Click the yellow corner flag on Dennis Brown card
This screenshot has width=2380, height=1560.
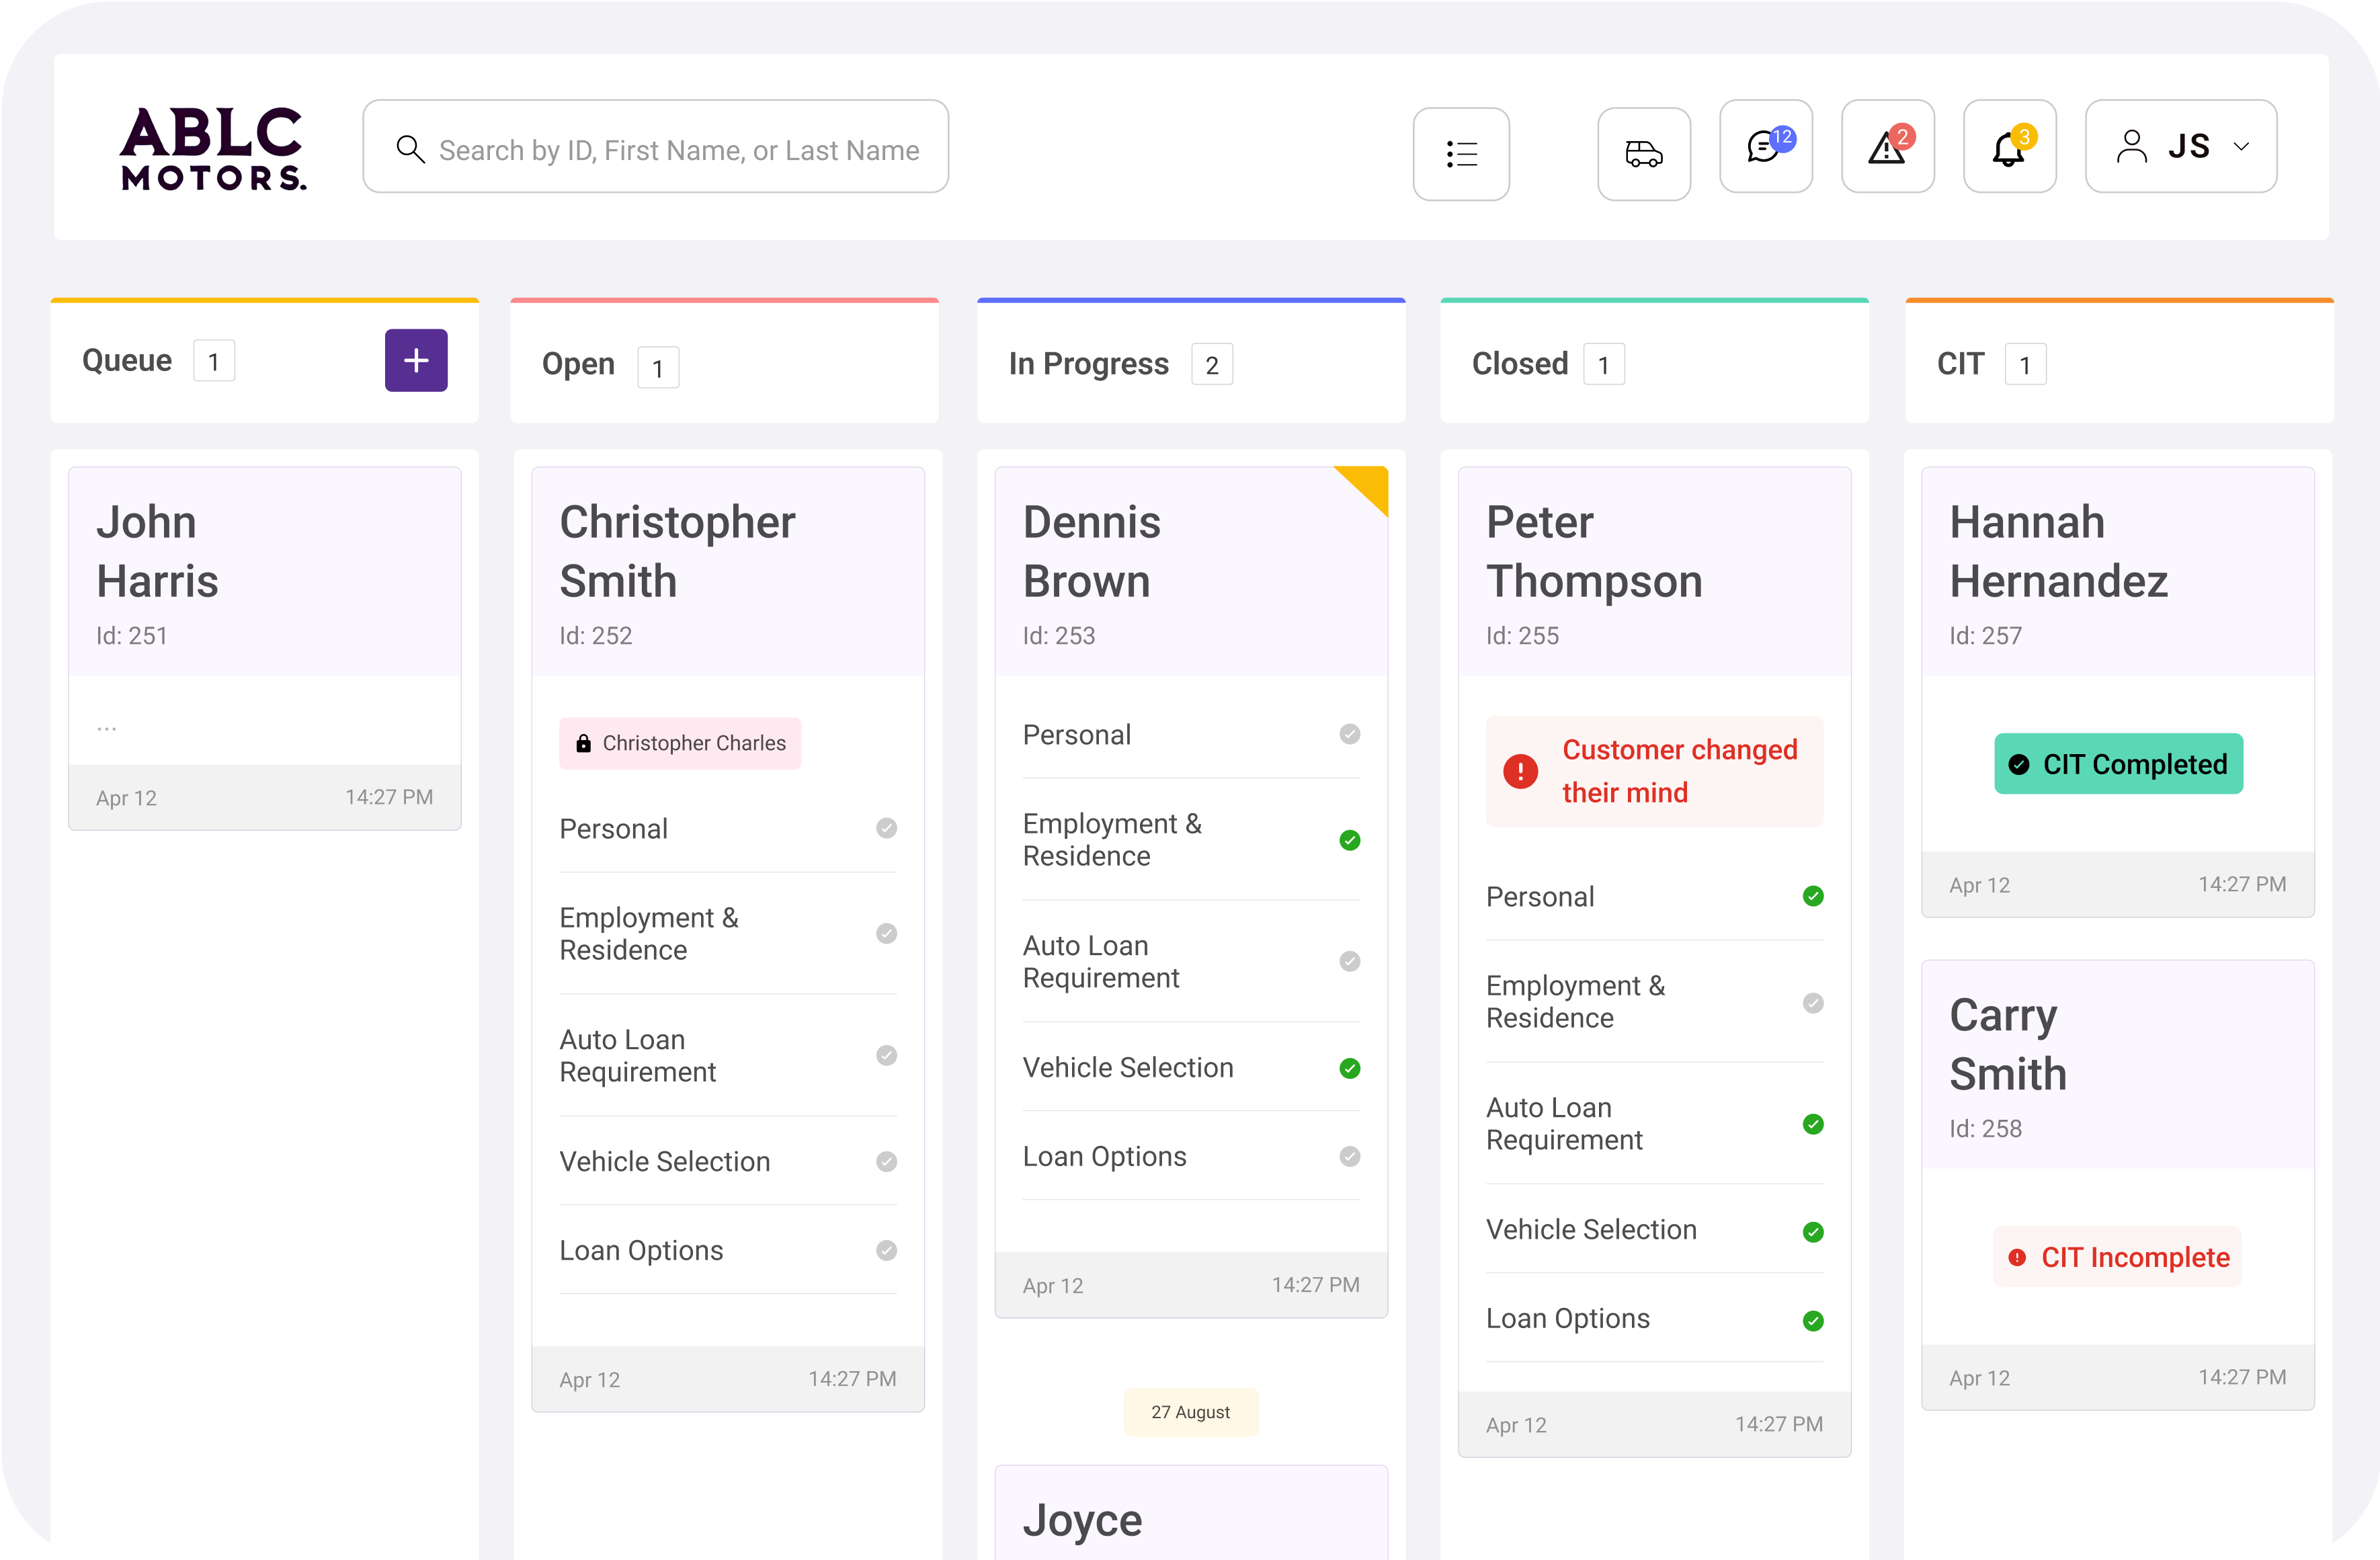(1369, 484)
